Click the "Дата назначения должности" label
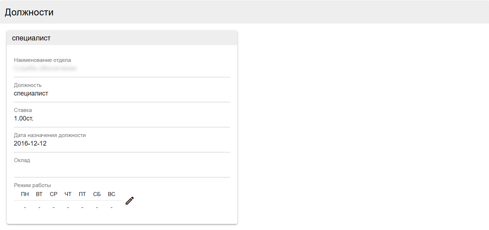Screen dimensions: 489x230 (x=50, y=135)
